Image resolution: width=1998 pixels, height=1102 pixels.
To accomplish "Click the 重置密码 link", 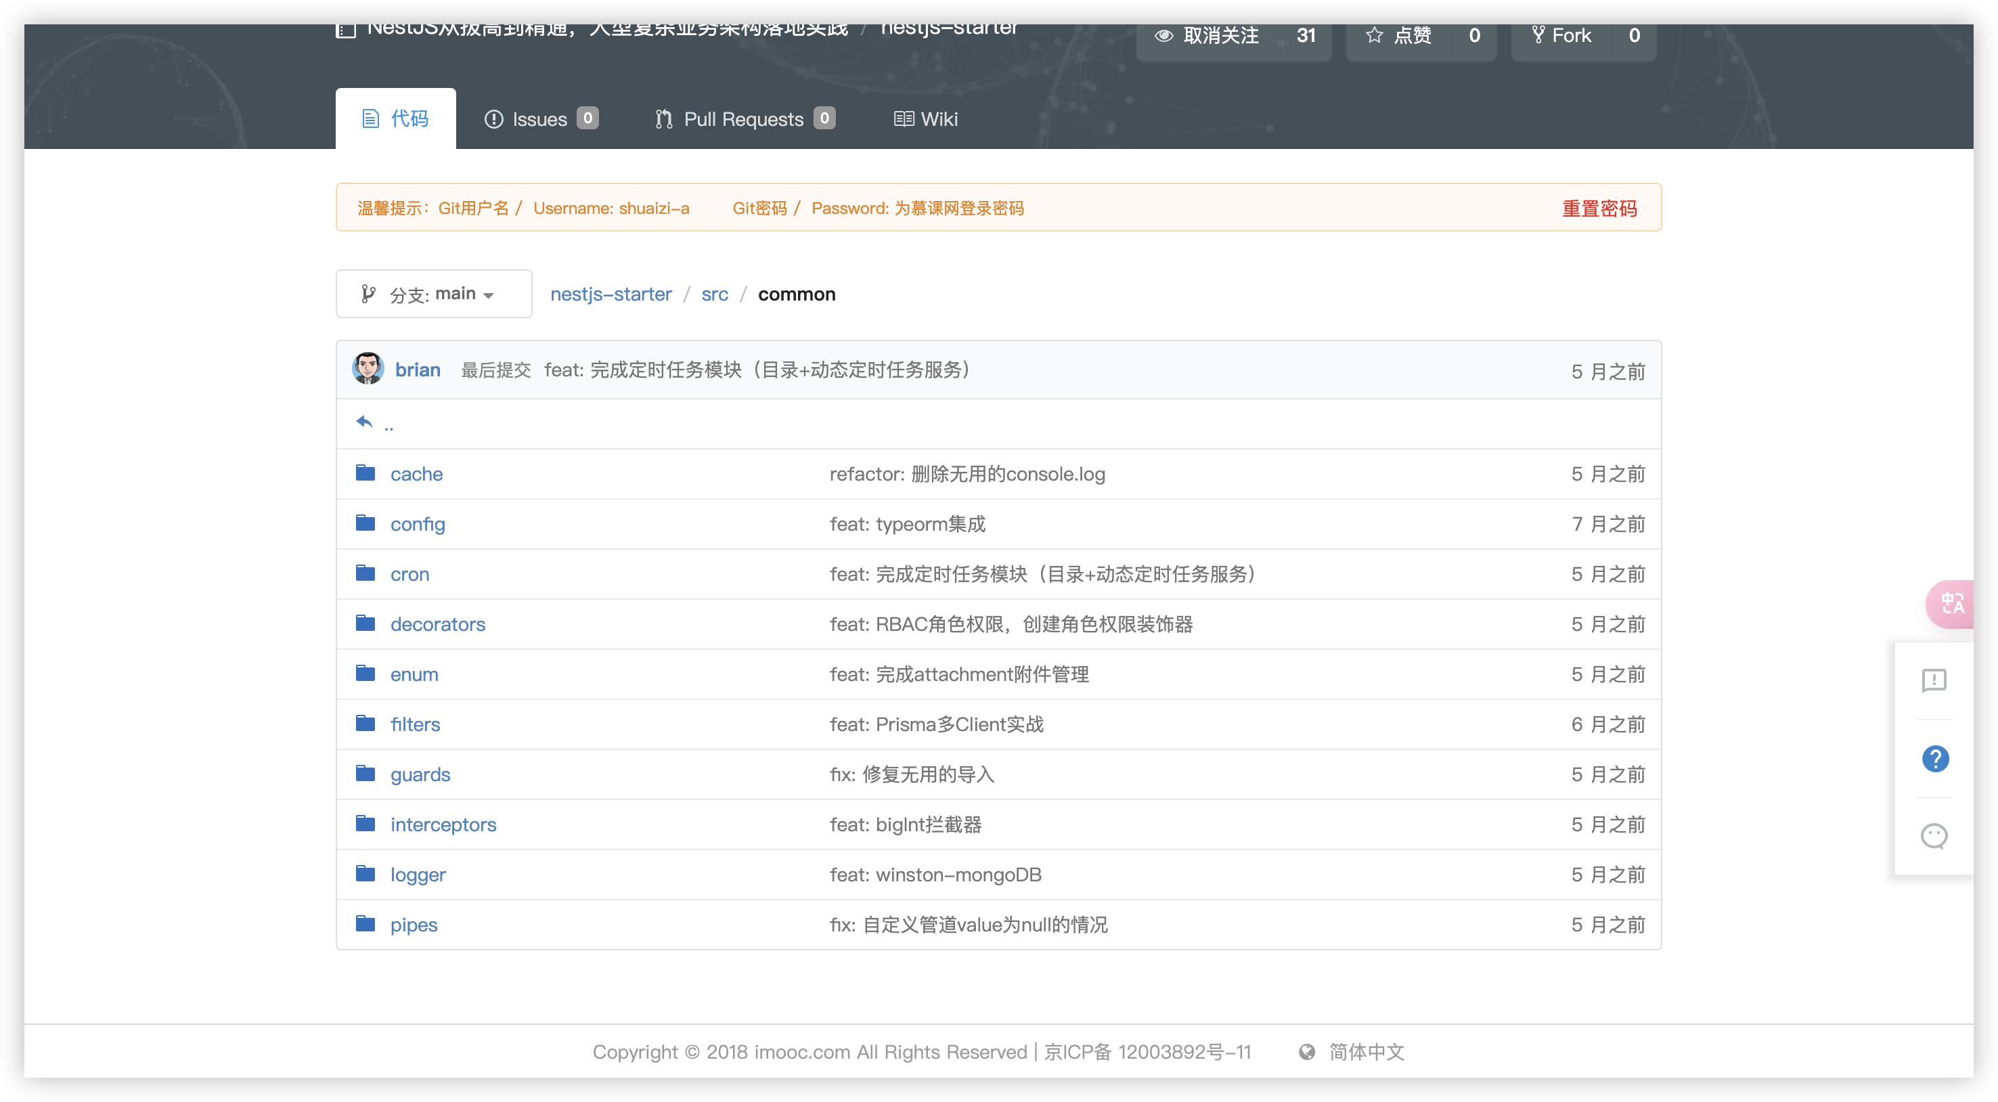I will click(x=1599, y=208).
